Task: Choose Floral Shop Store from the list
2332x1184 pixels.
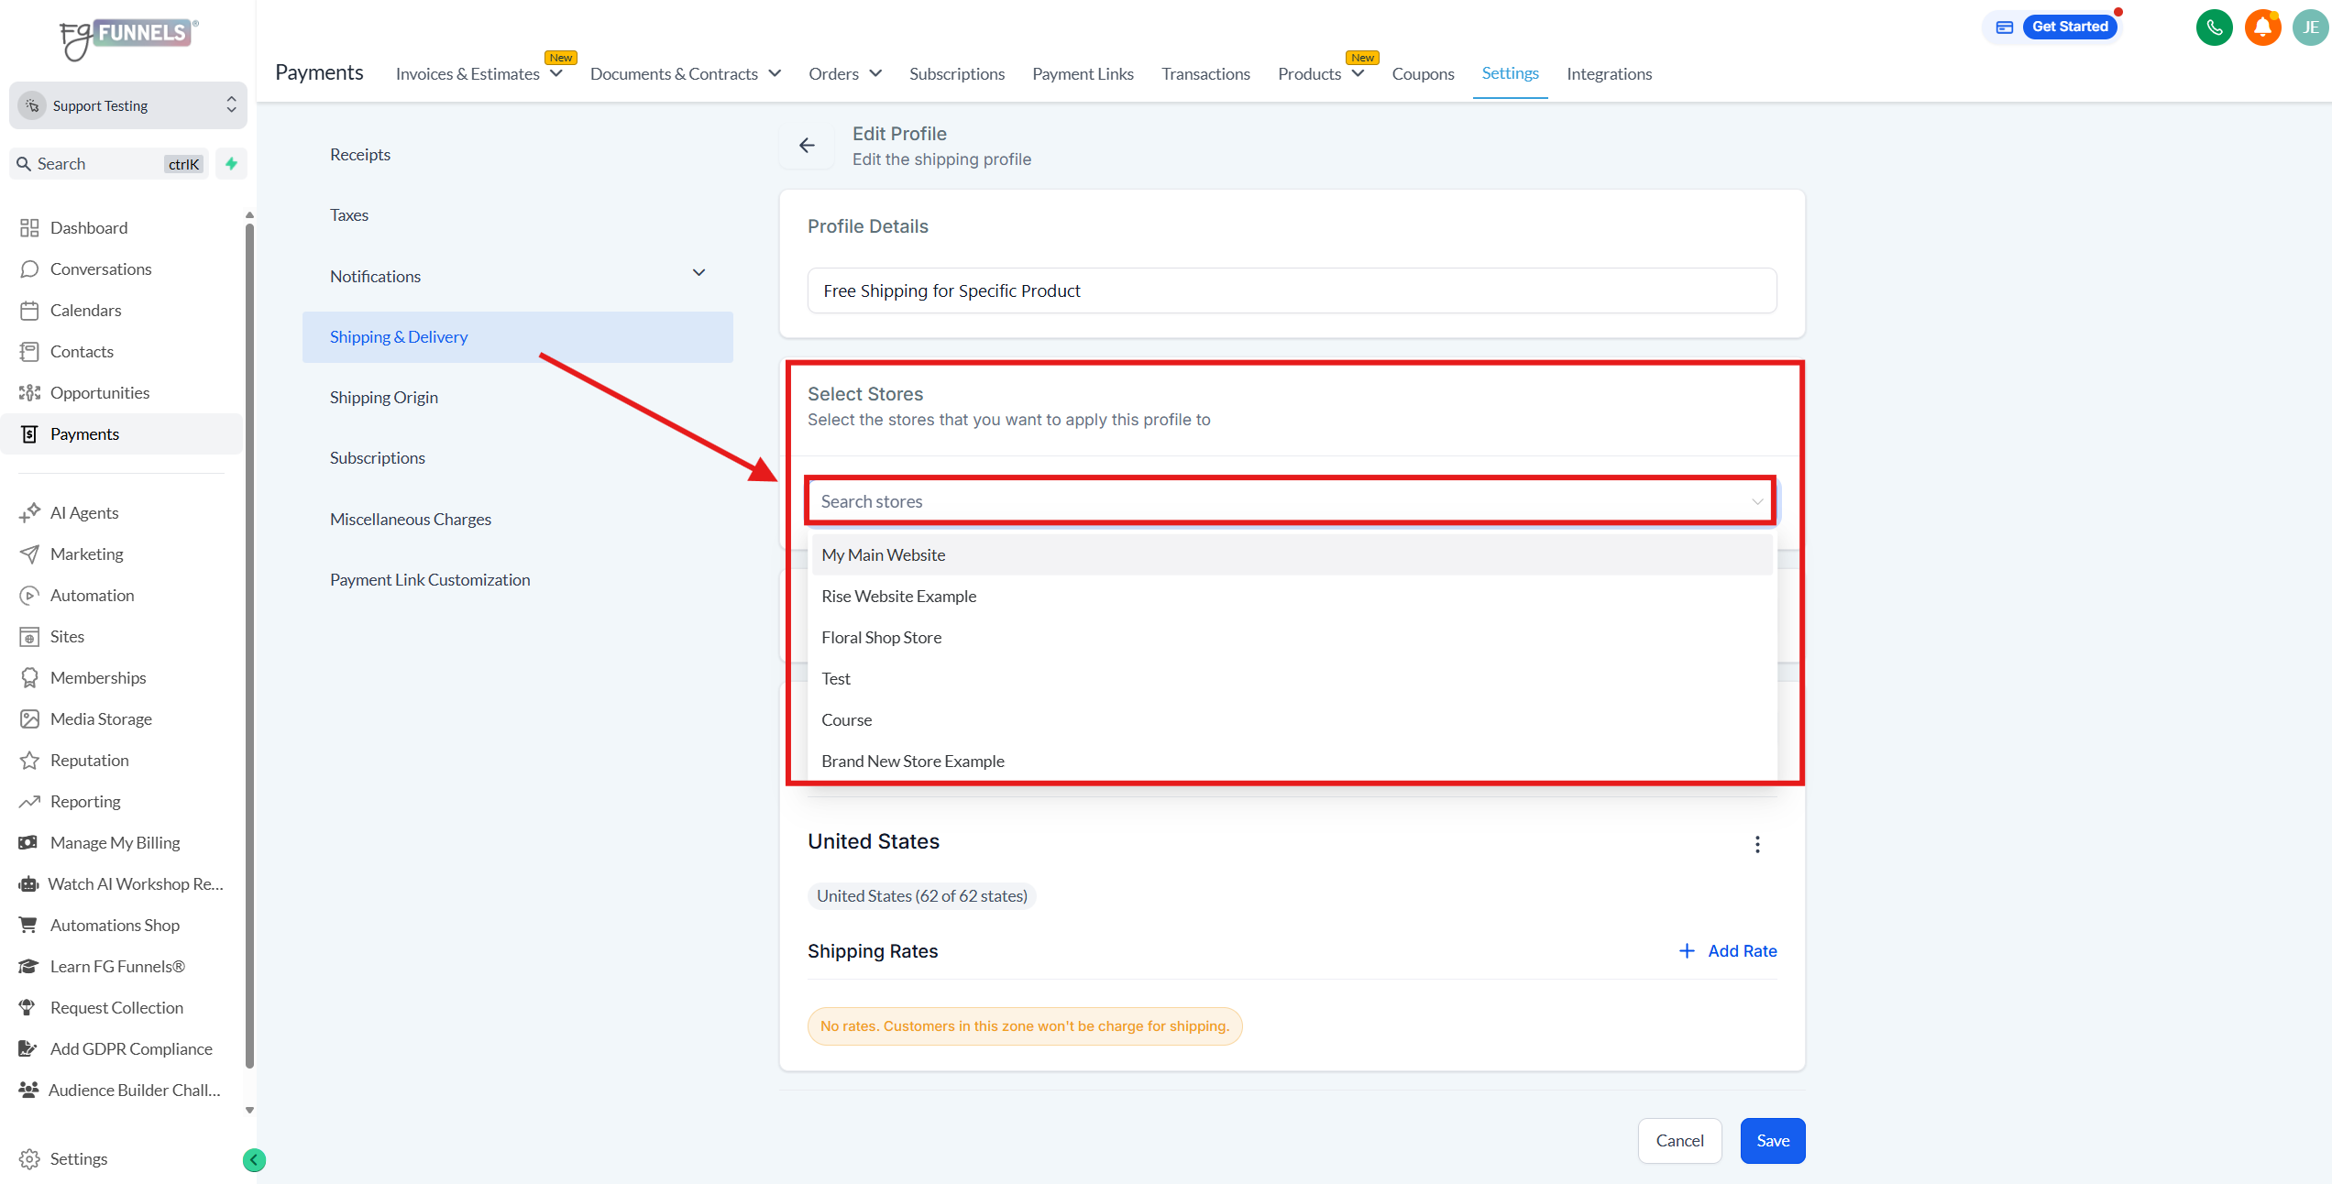Action: pyautogui.click(x=881, y=637)
